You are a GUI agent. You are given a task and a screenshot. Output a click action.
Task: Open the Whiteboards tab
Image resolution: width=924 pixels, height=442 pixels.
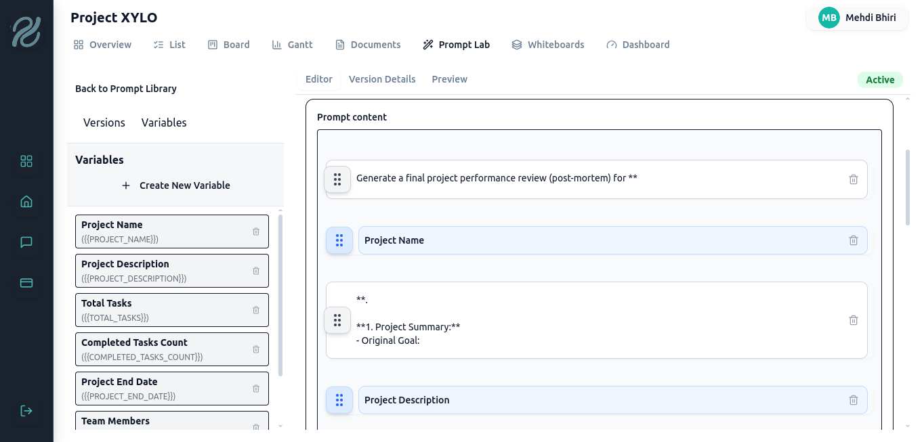(547, 45)
